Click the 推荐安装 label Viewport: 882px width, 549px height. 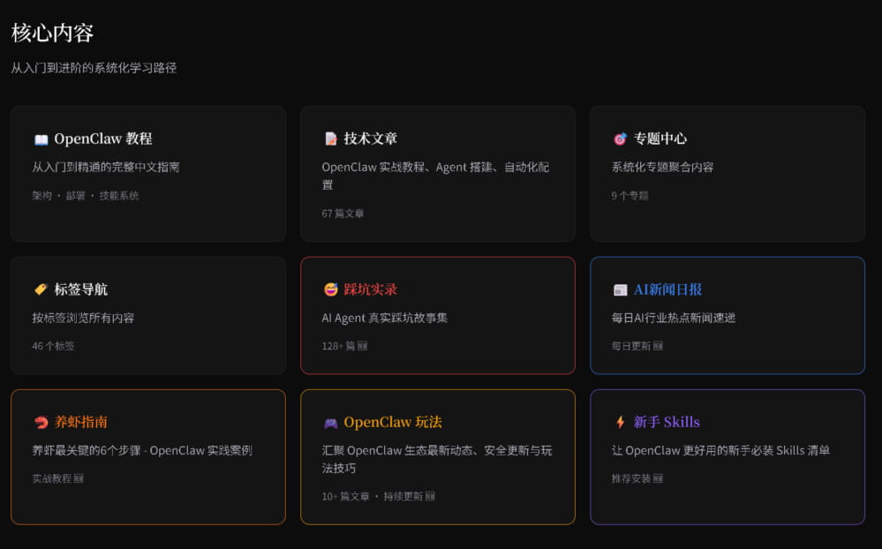coord(630,478)
